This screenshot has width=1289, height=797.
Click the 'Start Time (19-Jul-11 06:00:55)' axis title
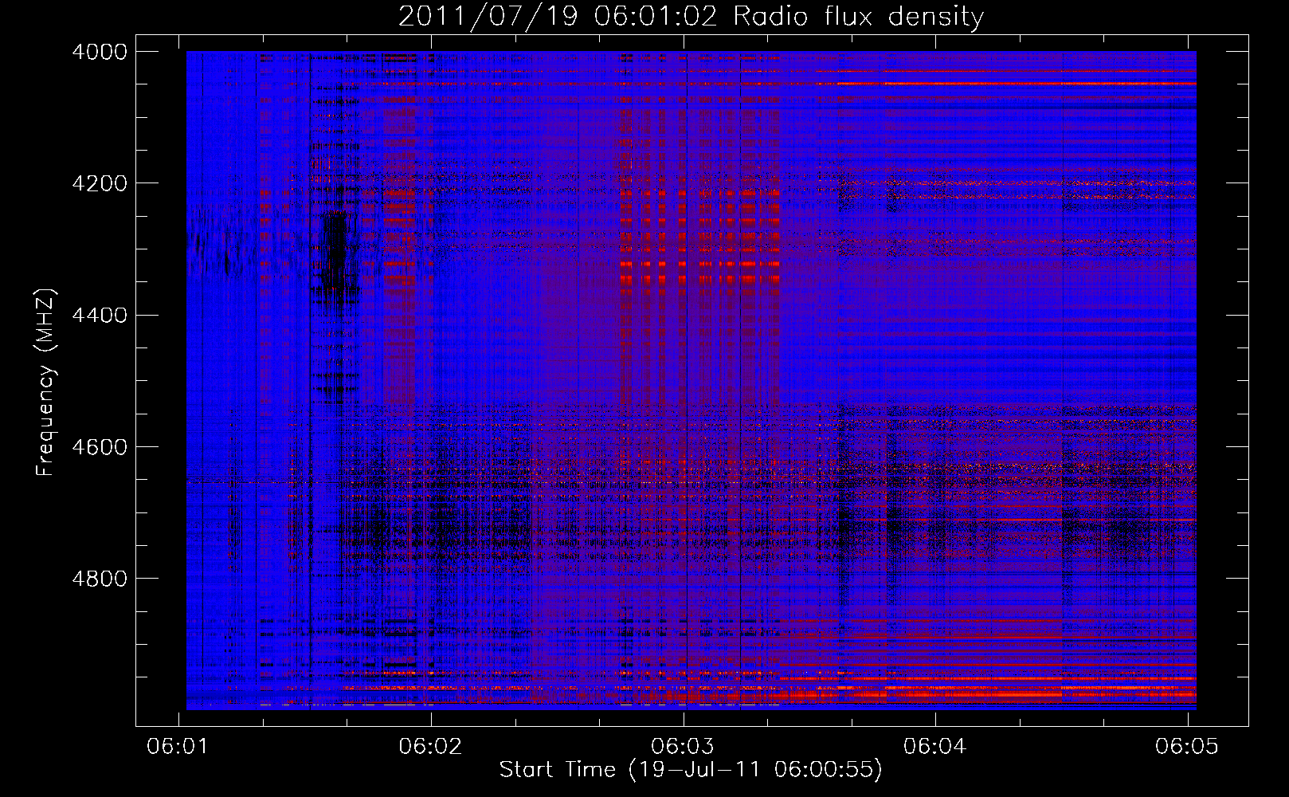coord(691,770)
